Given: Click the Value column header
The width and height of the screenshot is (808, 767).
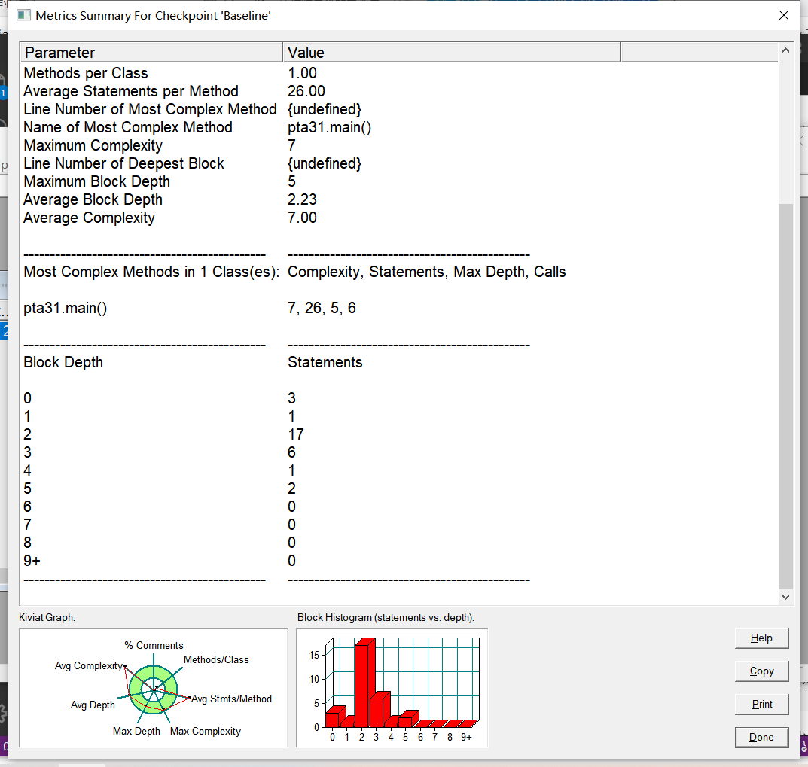Looking at the screenshot, I should [x=451, y=53].
